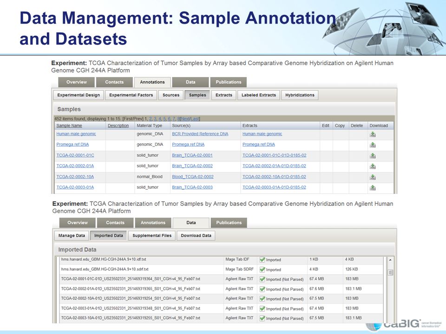
Task: Click scroll-up arrow of Imported Data list
Action: [x=390, y=260]
